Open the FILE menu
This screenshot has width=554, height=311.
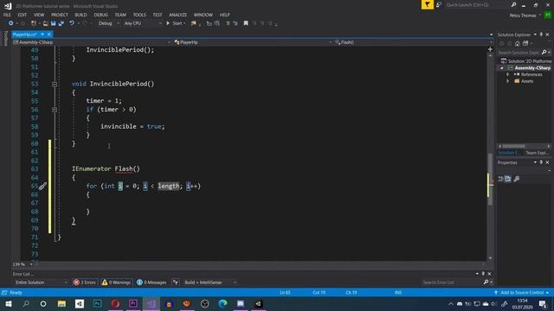(7, 15)
